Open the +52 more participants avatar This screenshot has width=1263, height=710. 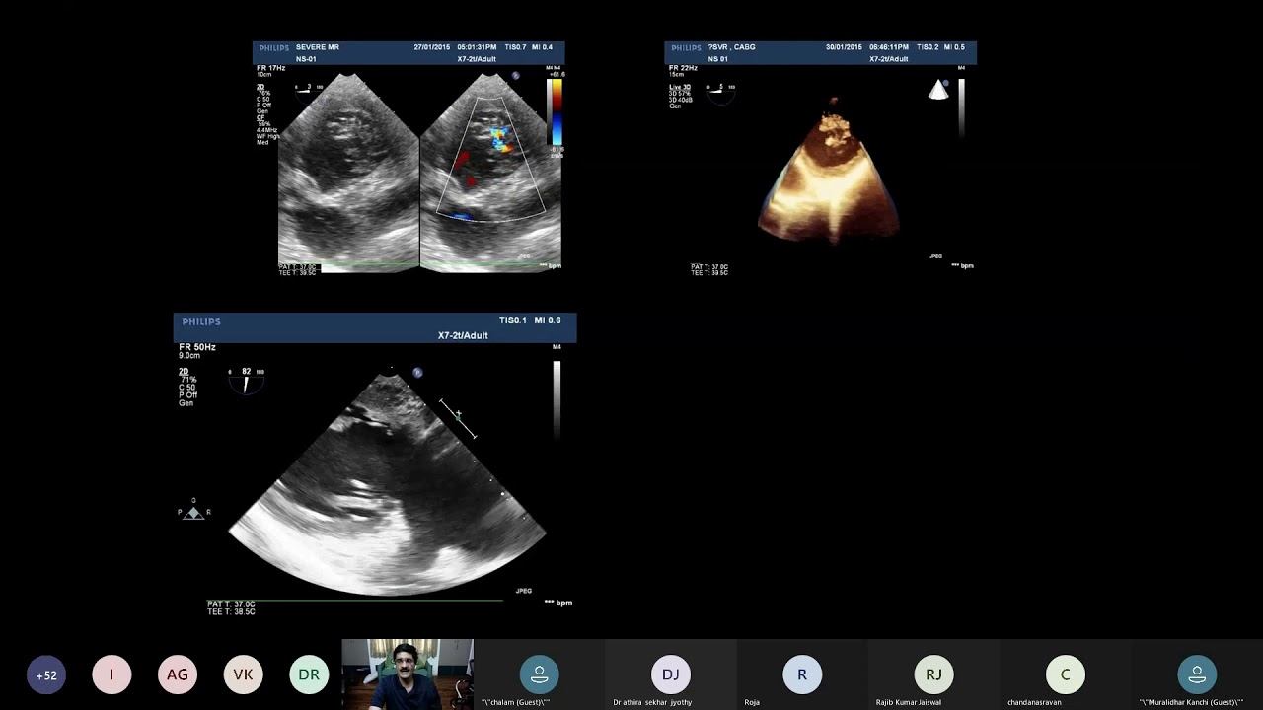(x=46, y=675)
